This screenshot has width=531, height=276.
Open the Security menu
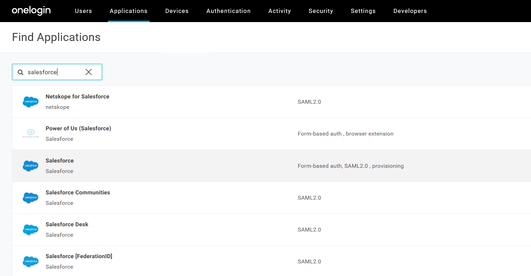click(x=321, y=11)
